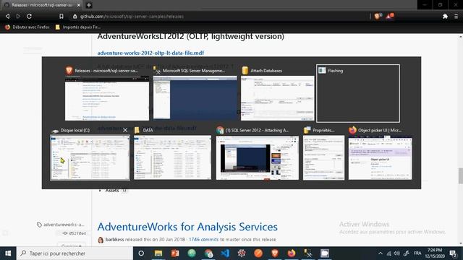463x260 pixels.
Task: Open a new browser tab
Action: point(89,5)
